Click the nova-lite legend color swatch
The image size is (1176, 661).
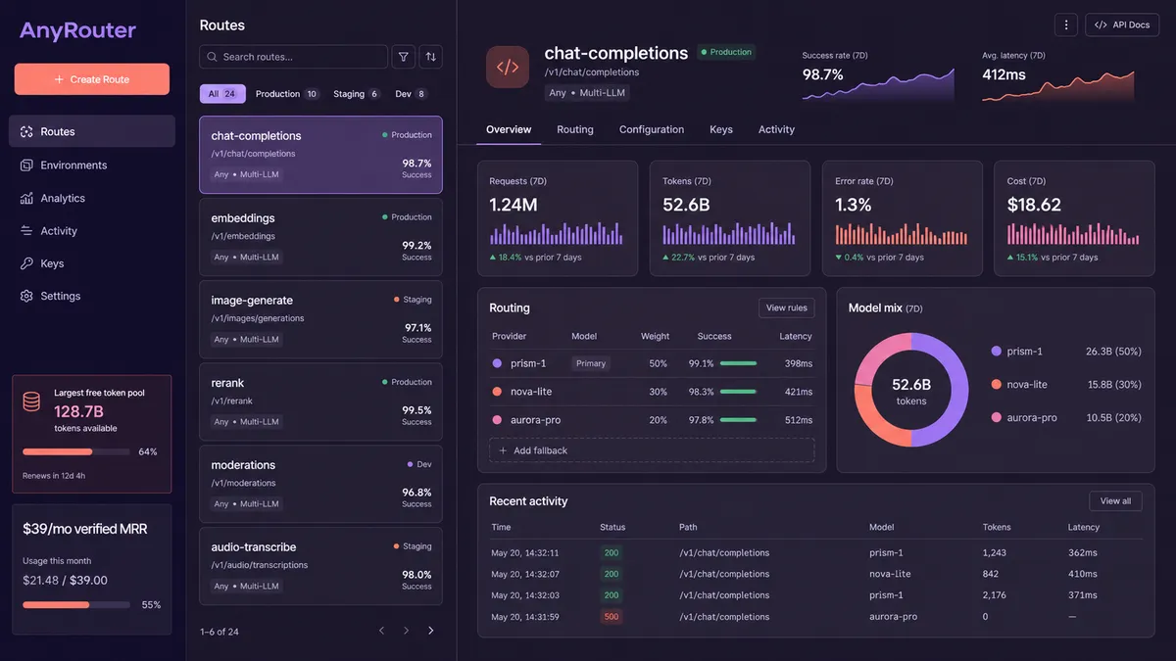tap(997, 385)
